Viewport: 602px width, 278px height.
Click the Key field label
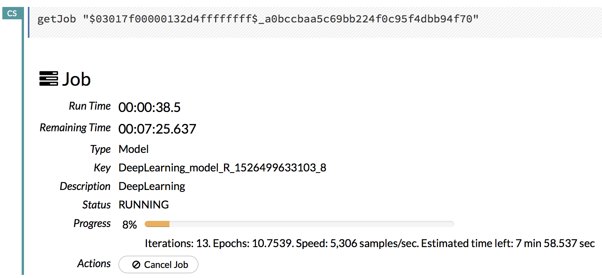click(102, 168)
